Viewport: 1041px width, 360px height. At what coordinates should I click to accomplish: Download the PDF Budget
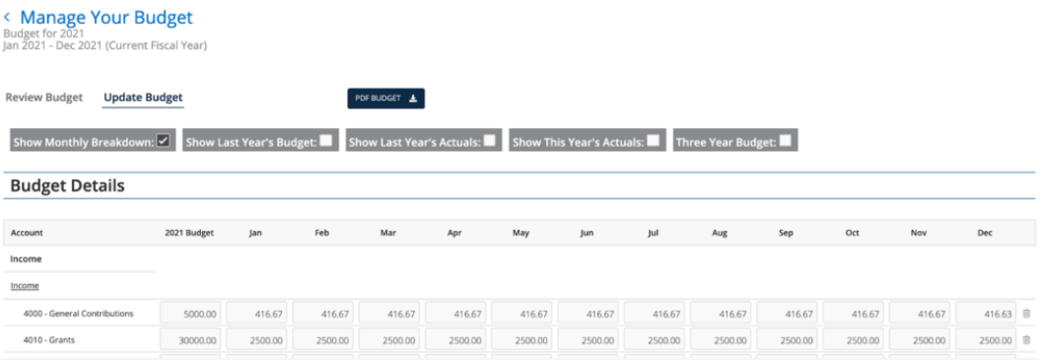click(385, 99)
